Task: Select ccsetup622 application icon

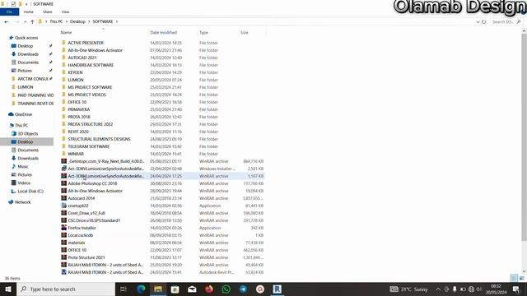Action: 64,206
